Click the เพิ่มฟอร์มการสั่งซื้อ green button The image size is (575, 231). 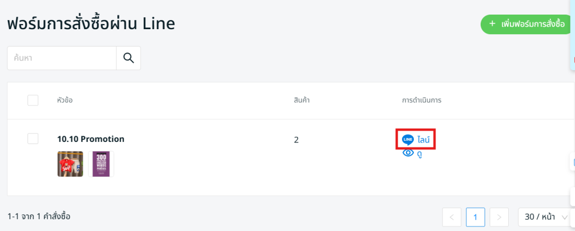pos(526,25)
